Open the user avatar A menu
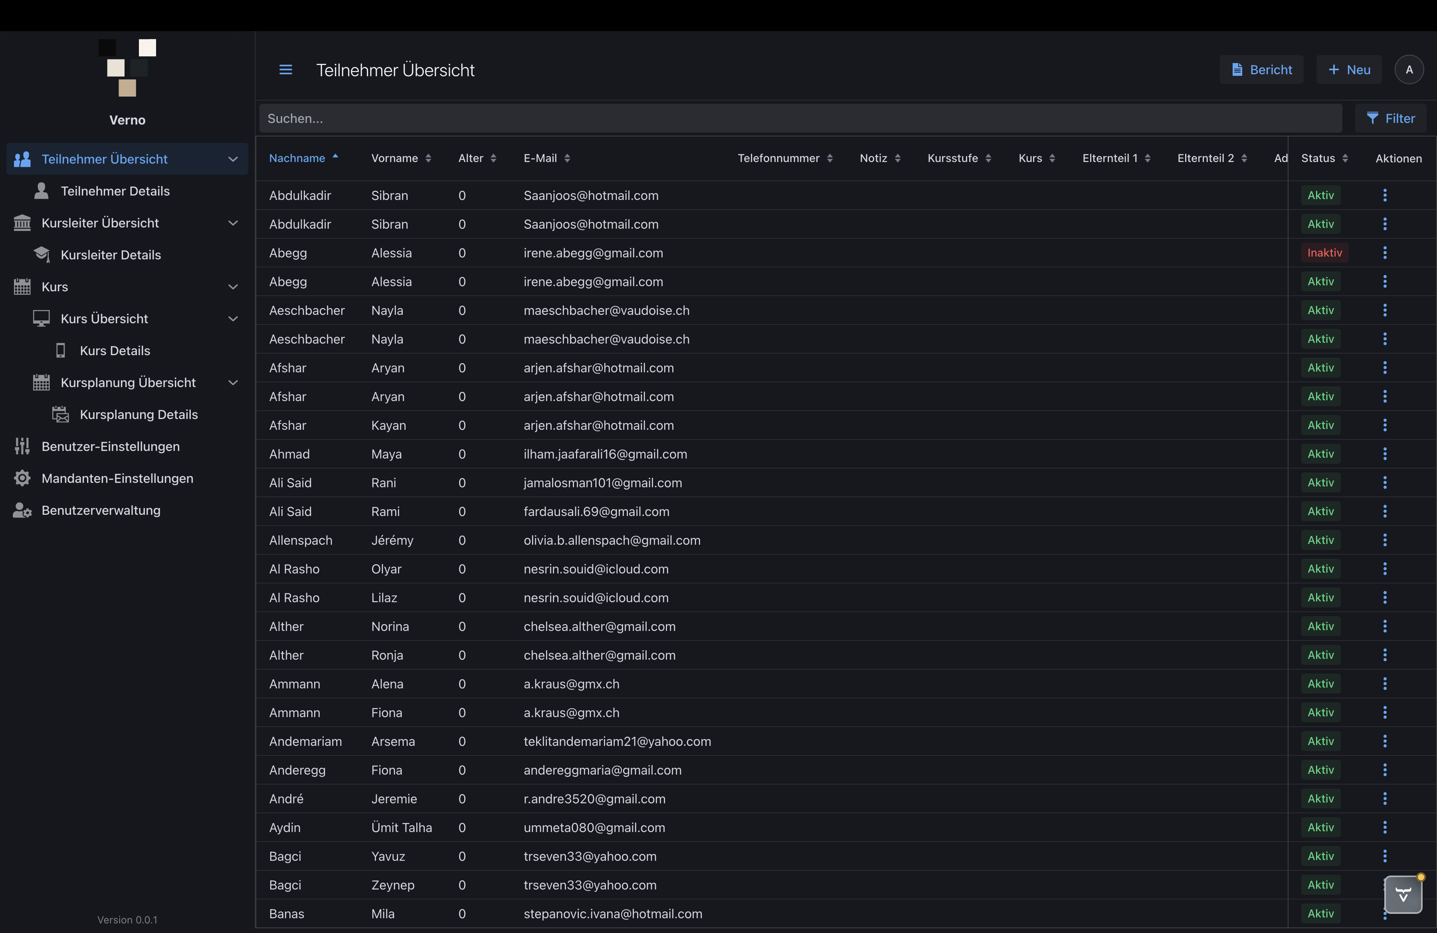The width and height of the screenshot is (1437, 933). [1409, 70]
